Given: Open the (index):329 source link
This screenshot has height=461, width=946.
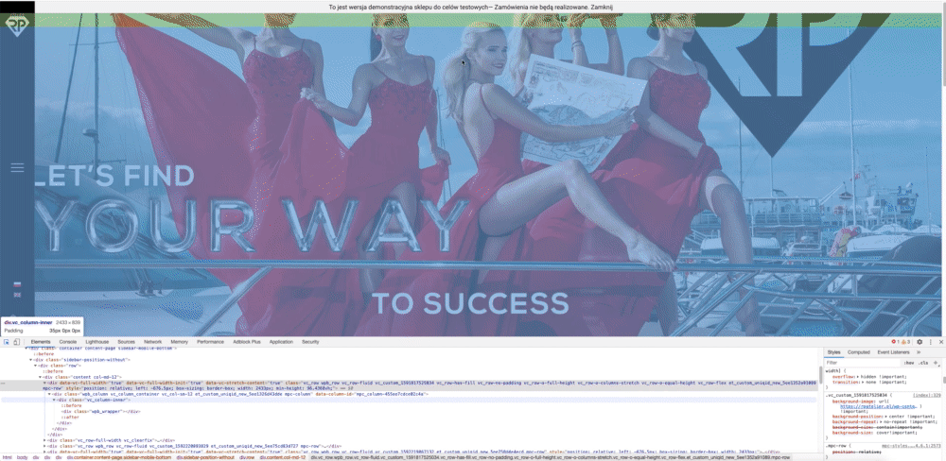Looking at the screenshot, I should 927,395.
